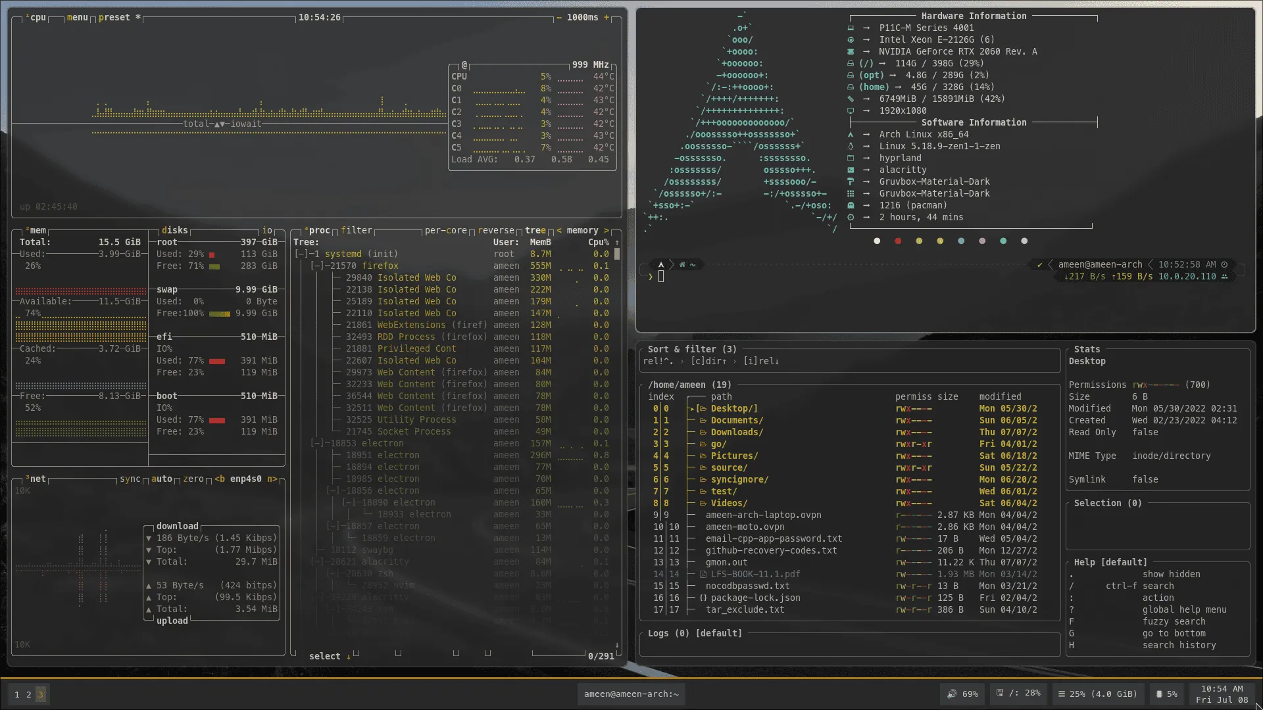Toggle per-core view in proc panel
1263x710 pixels.
point(445,231)
